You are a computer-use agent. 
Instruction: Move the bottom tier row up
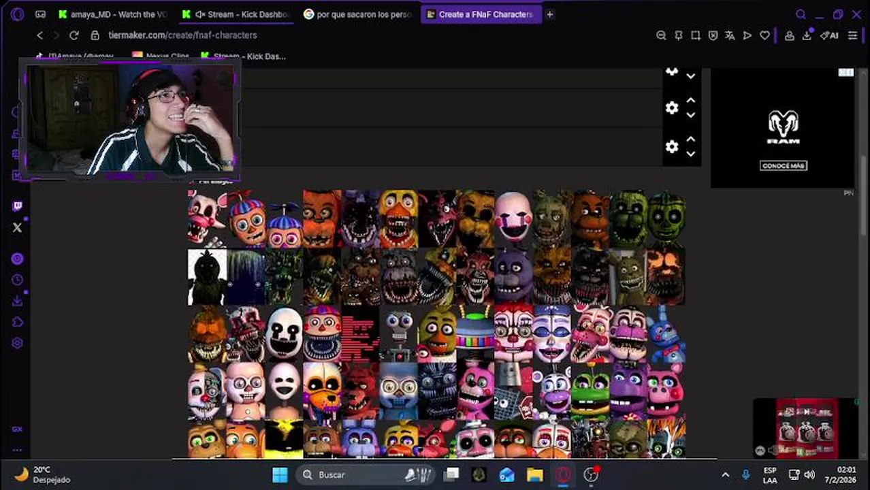[x=690, y=139]
